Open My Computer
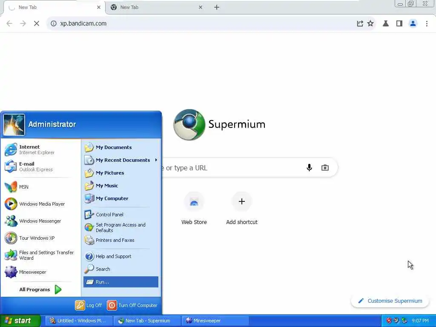The width and height of the screenshot is (436, 327). 120,198
